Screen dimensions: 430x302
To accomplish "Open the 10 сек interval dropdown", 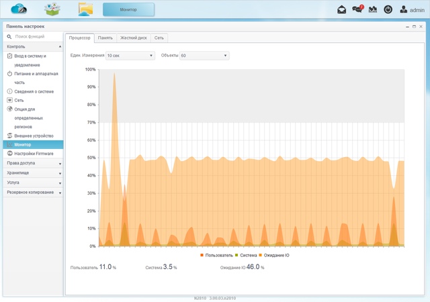I will point(130,56).
